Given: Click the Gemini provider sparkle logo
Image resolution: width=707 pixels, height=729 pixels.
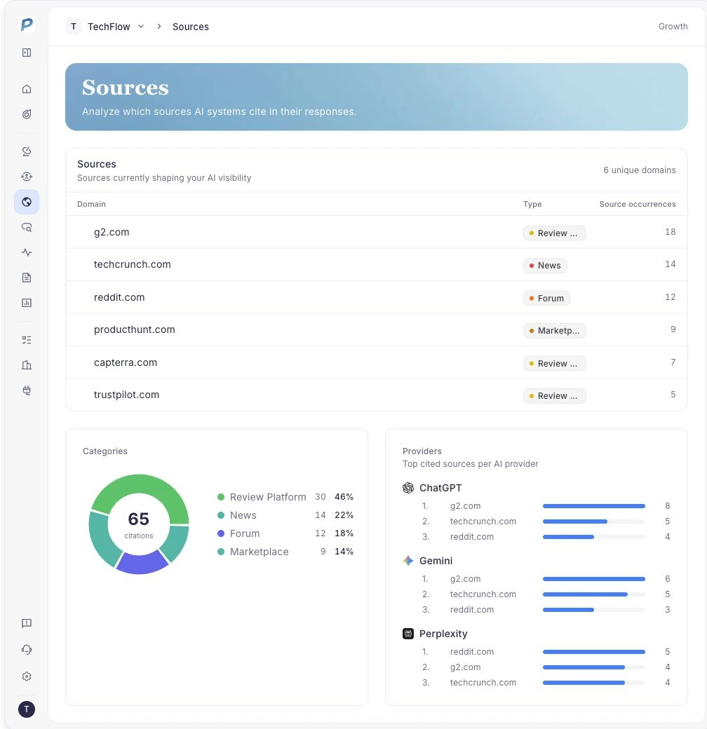Looking at the screenshot, I should (408, 561).
